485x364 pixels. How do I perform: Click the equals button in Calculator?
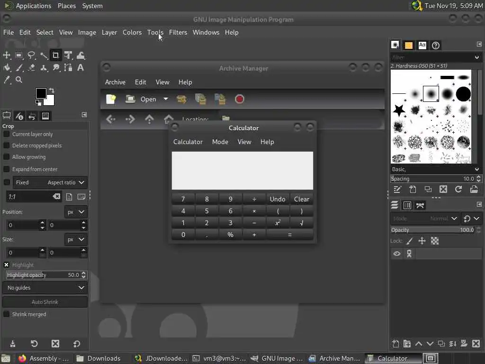click(x=290, y=235)
